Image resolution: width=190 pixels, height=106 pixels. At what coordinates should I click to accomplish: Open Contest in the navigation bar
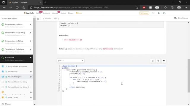[63, 13]
